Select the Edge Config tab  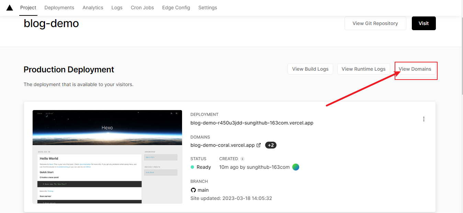(x=176, y=8)
